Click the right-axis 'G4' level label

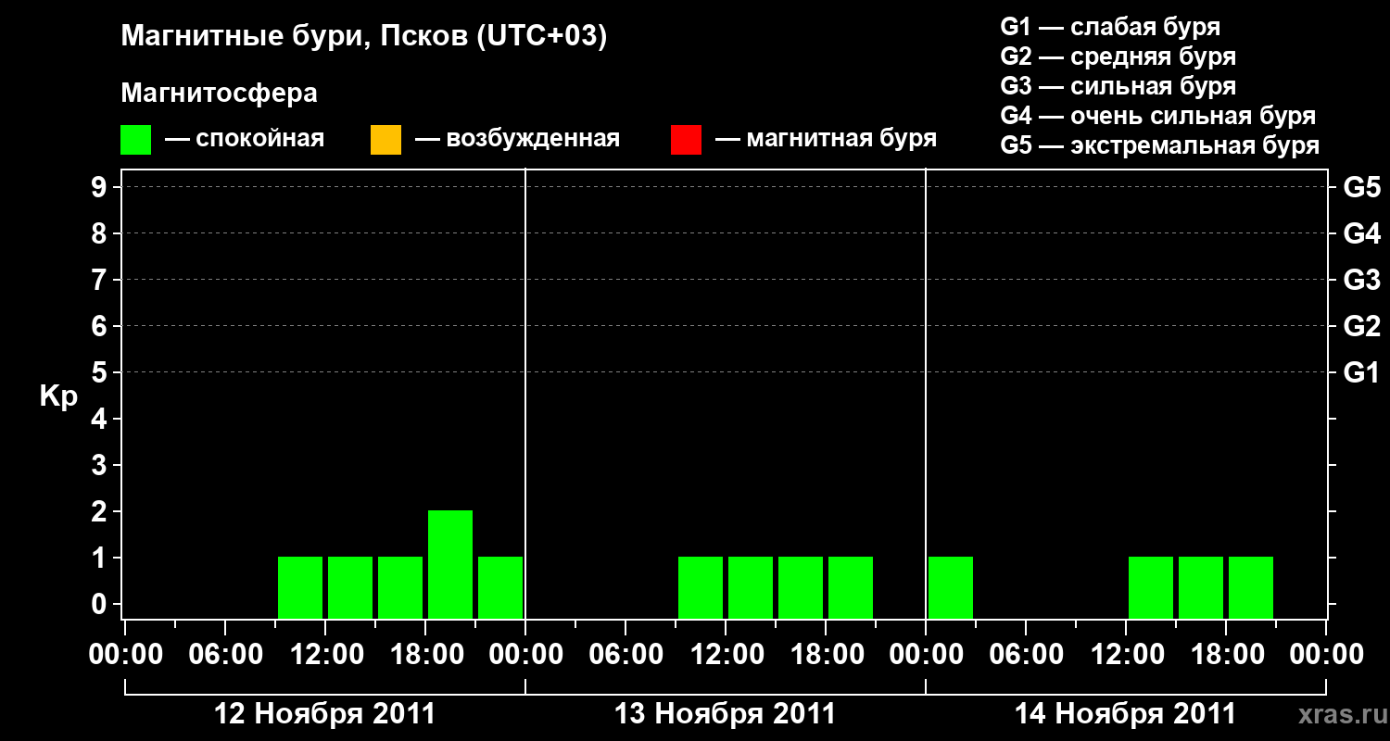(1362, 233)
